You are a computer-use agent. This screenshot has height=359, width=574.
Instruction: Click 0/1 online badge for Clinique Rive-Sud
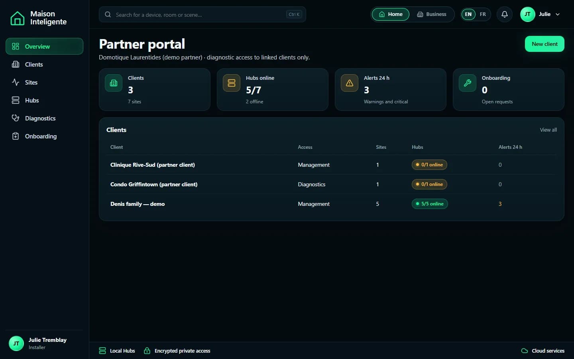429,165
